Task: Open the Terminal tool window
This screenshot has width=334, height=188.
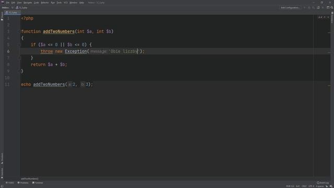Action: 38,183
